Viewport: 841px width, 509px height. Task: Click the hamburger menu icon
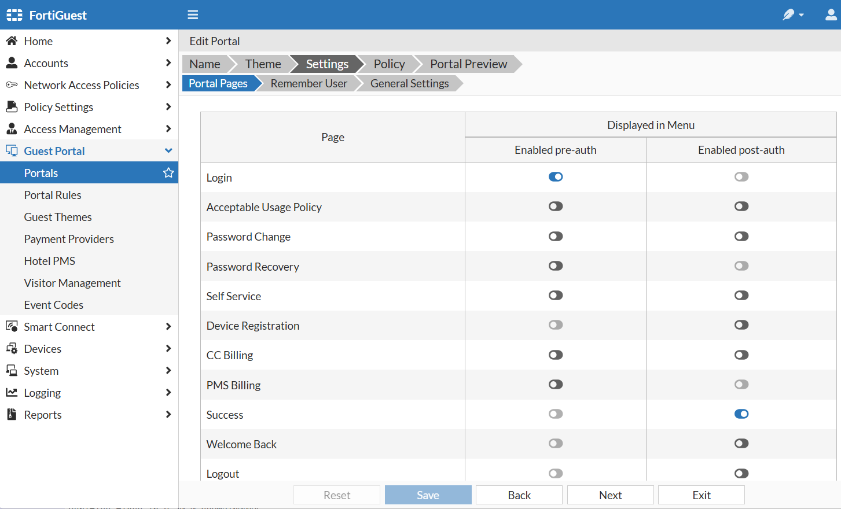coord(193,14)
